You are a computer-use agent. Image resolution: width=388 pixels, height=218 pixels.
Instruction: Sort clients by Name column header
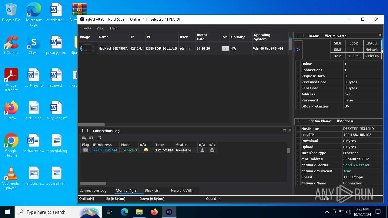(x=113, y=37)
